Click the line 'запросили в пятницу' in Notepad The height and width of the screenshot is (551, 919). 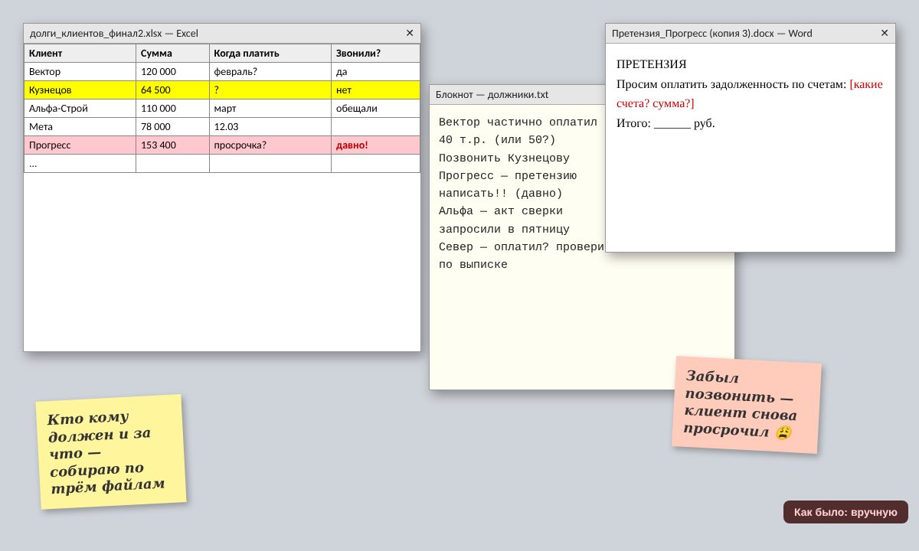pos(504,229)
